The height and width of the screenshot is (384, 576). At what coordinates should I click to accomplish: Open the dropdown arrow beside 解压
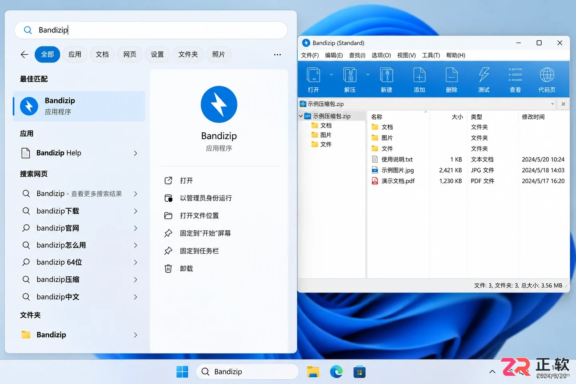[x=368, y=74]
